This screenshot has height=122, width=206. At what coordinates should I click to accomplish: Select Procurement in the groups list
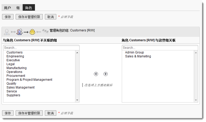pos(16,76)
